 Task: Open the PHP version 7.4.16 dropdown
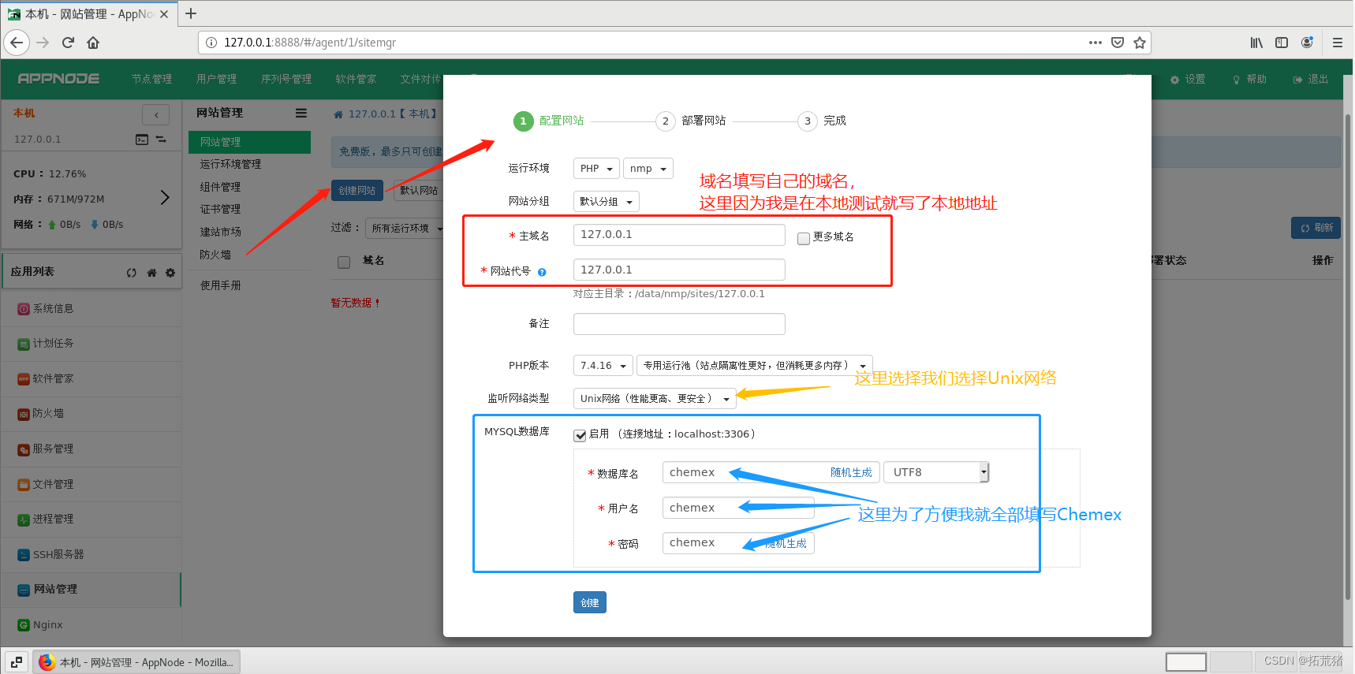[x=603, y=366]
